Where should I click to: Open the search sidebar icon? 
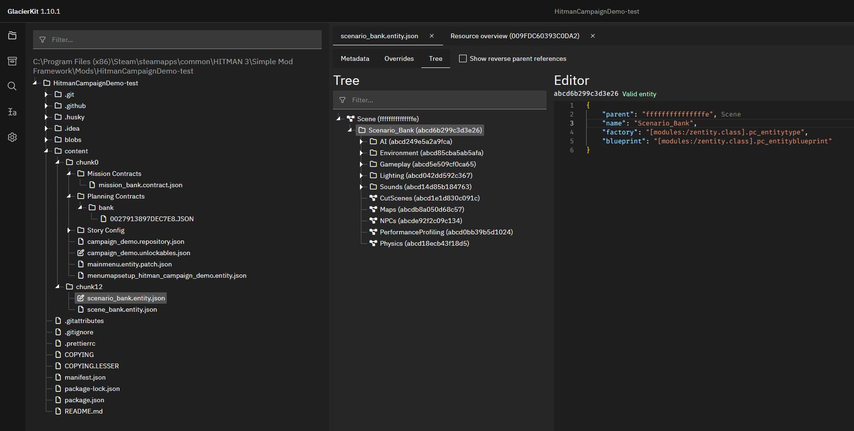pos(12,86)
